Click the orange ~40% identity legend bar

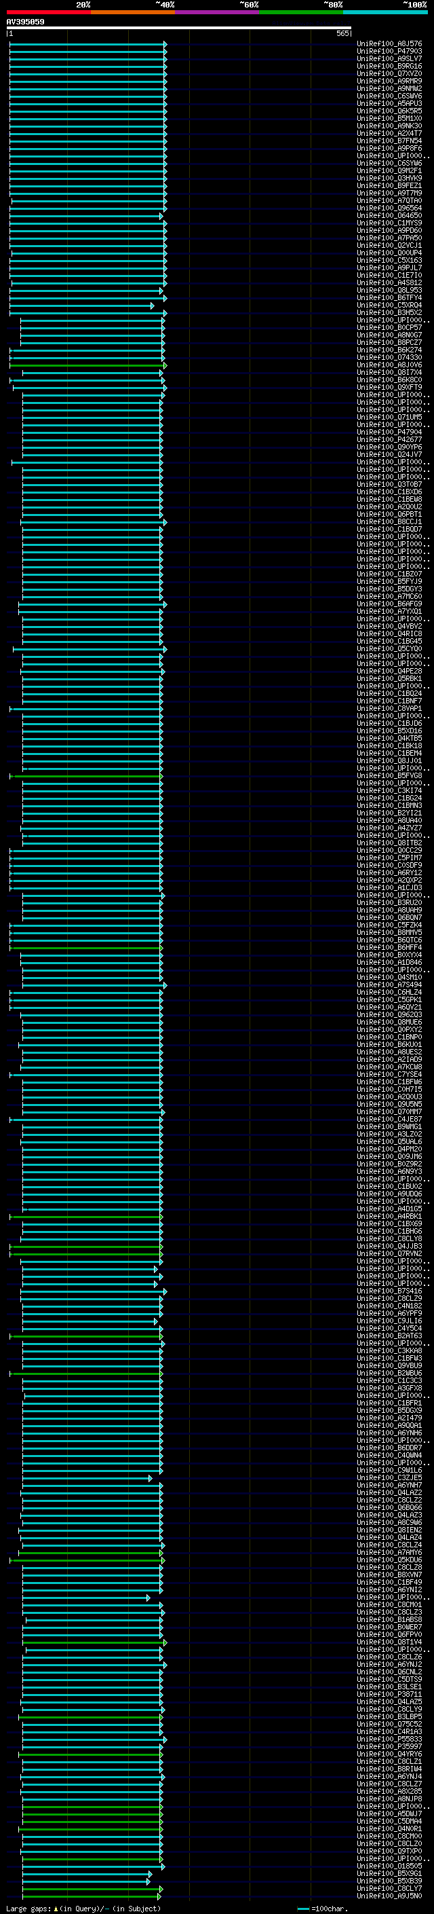(x=133, y=12)
